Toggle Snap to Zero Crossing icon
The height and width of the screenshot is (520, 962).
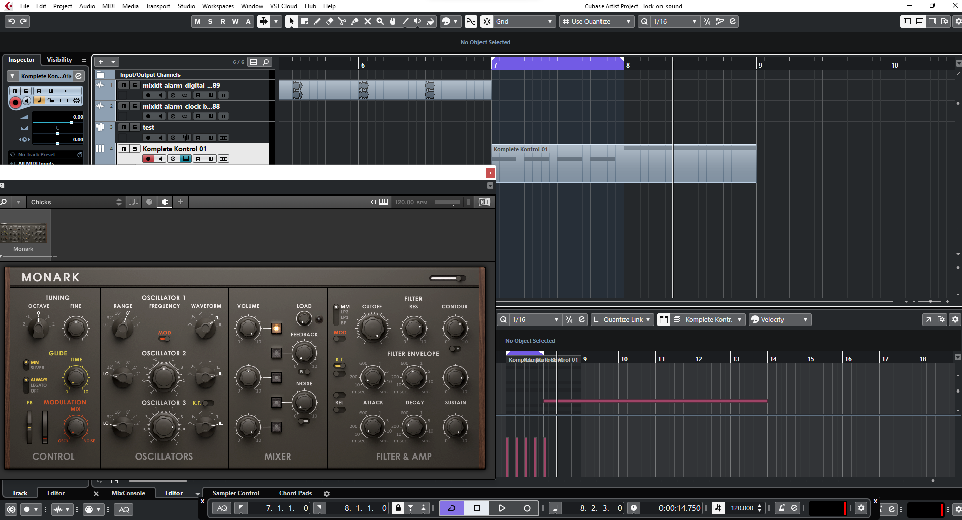tap(471, 21)
